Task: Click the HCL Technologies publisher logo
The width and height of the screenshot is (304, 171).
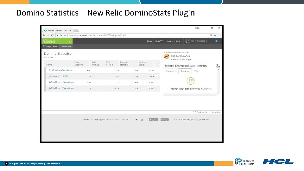Action: 167,56
